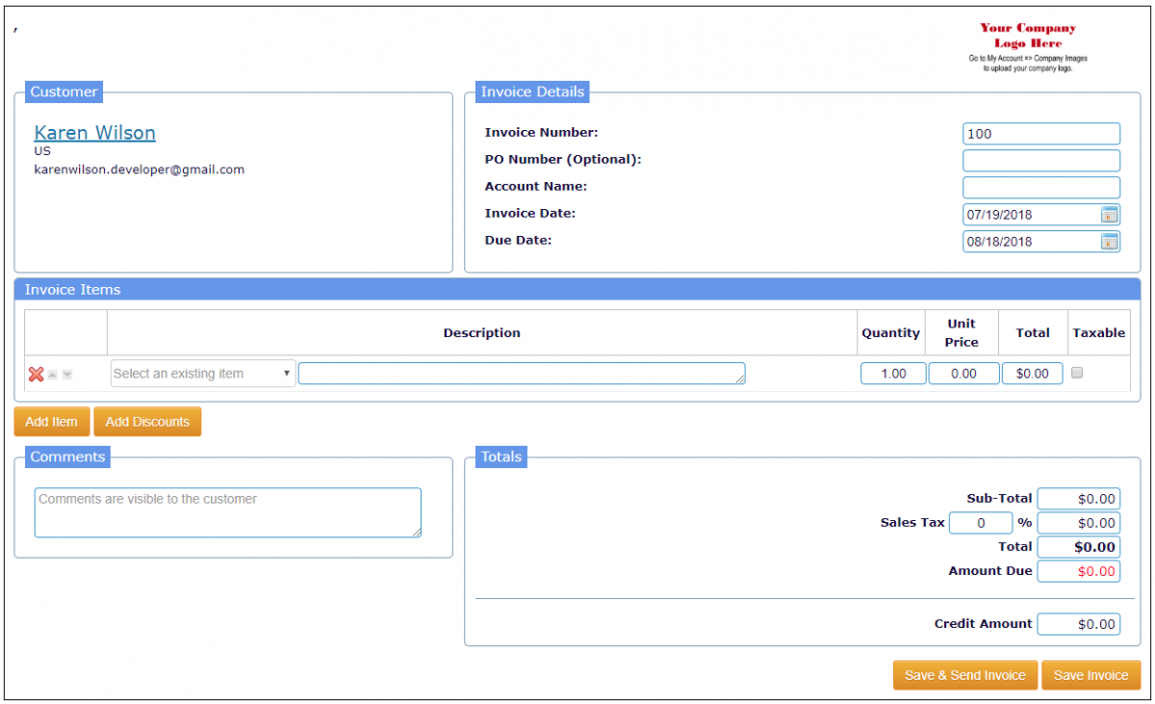
Task: Click the Add Item button
Action: click(51, 421)
